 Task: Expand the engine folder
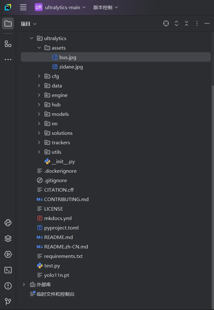click(x=39, y=95)
